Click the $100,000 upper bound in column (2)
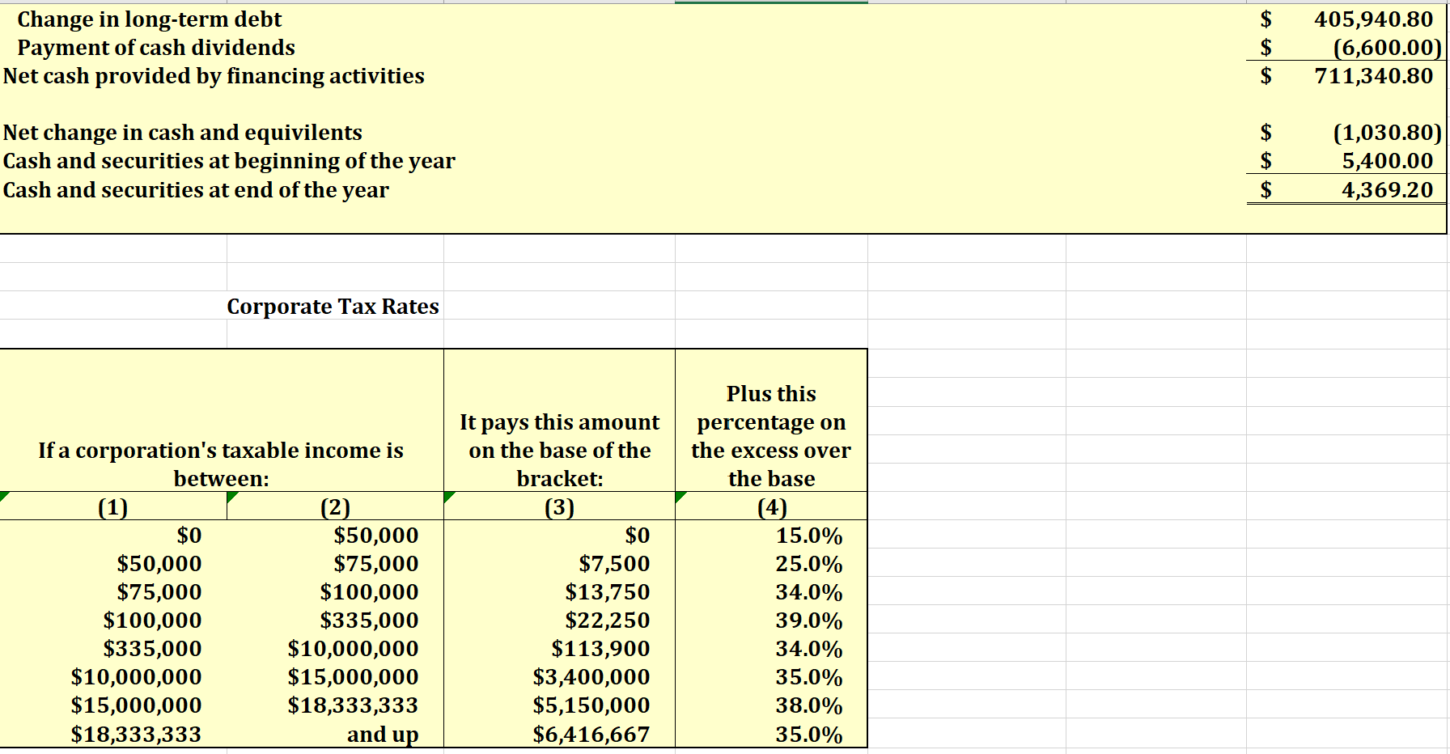Viewport: 1450px width, 754px height. (370, 592)
